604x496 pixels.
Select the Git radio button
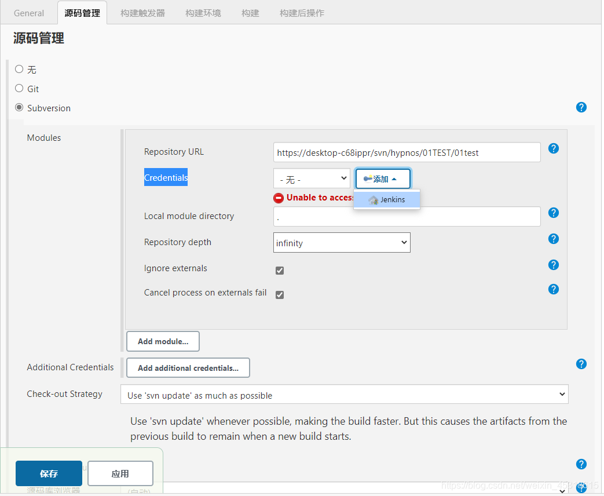pyautogui.click(x=18, y=89)
